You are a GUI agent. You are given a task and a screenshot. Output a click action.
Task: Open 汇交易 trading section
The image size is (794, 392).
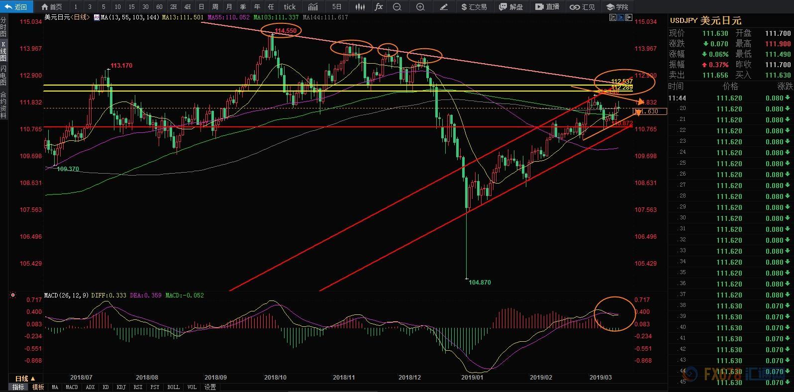pyautogui.click(x=474, y=6)
